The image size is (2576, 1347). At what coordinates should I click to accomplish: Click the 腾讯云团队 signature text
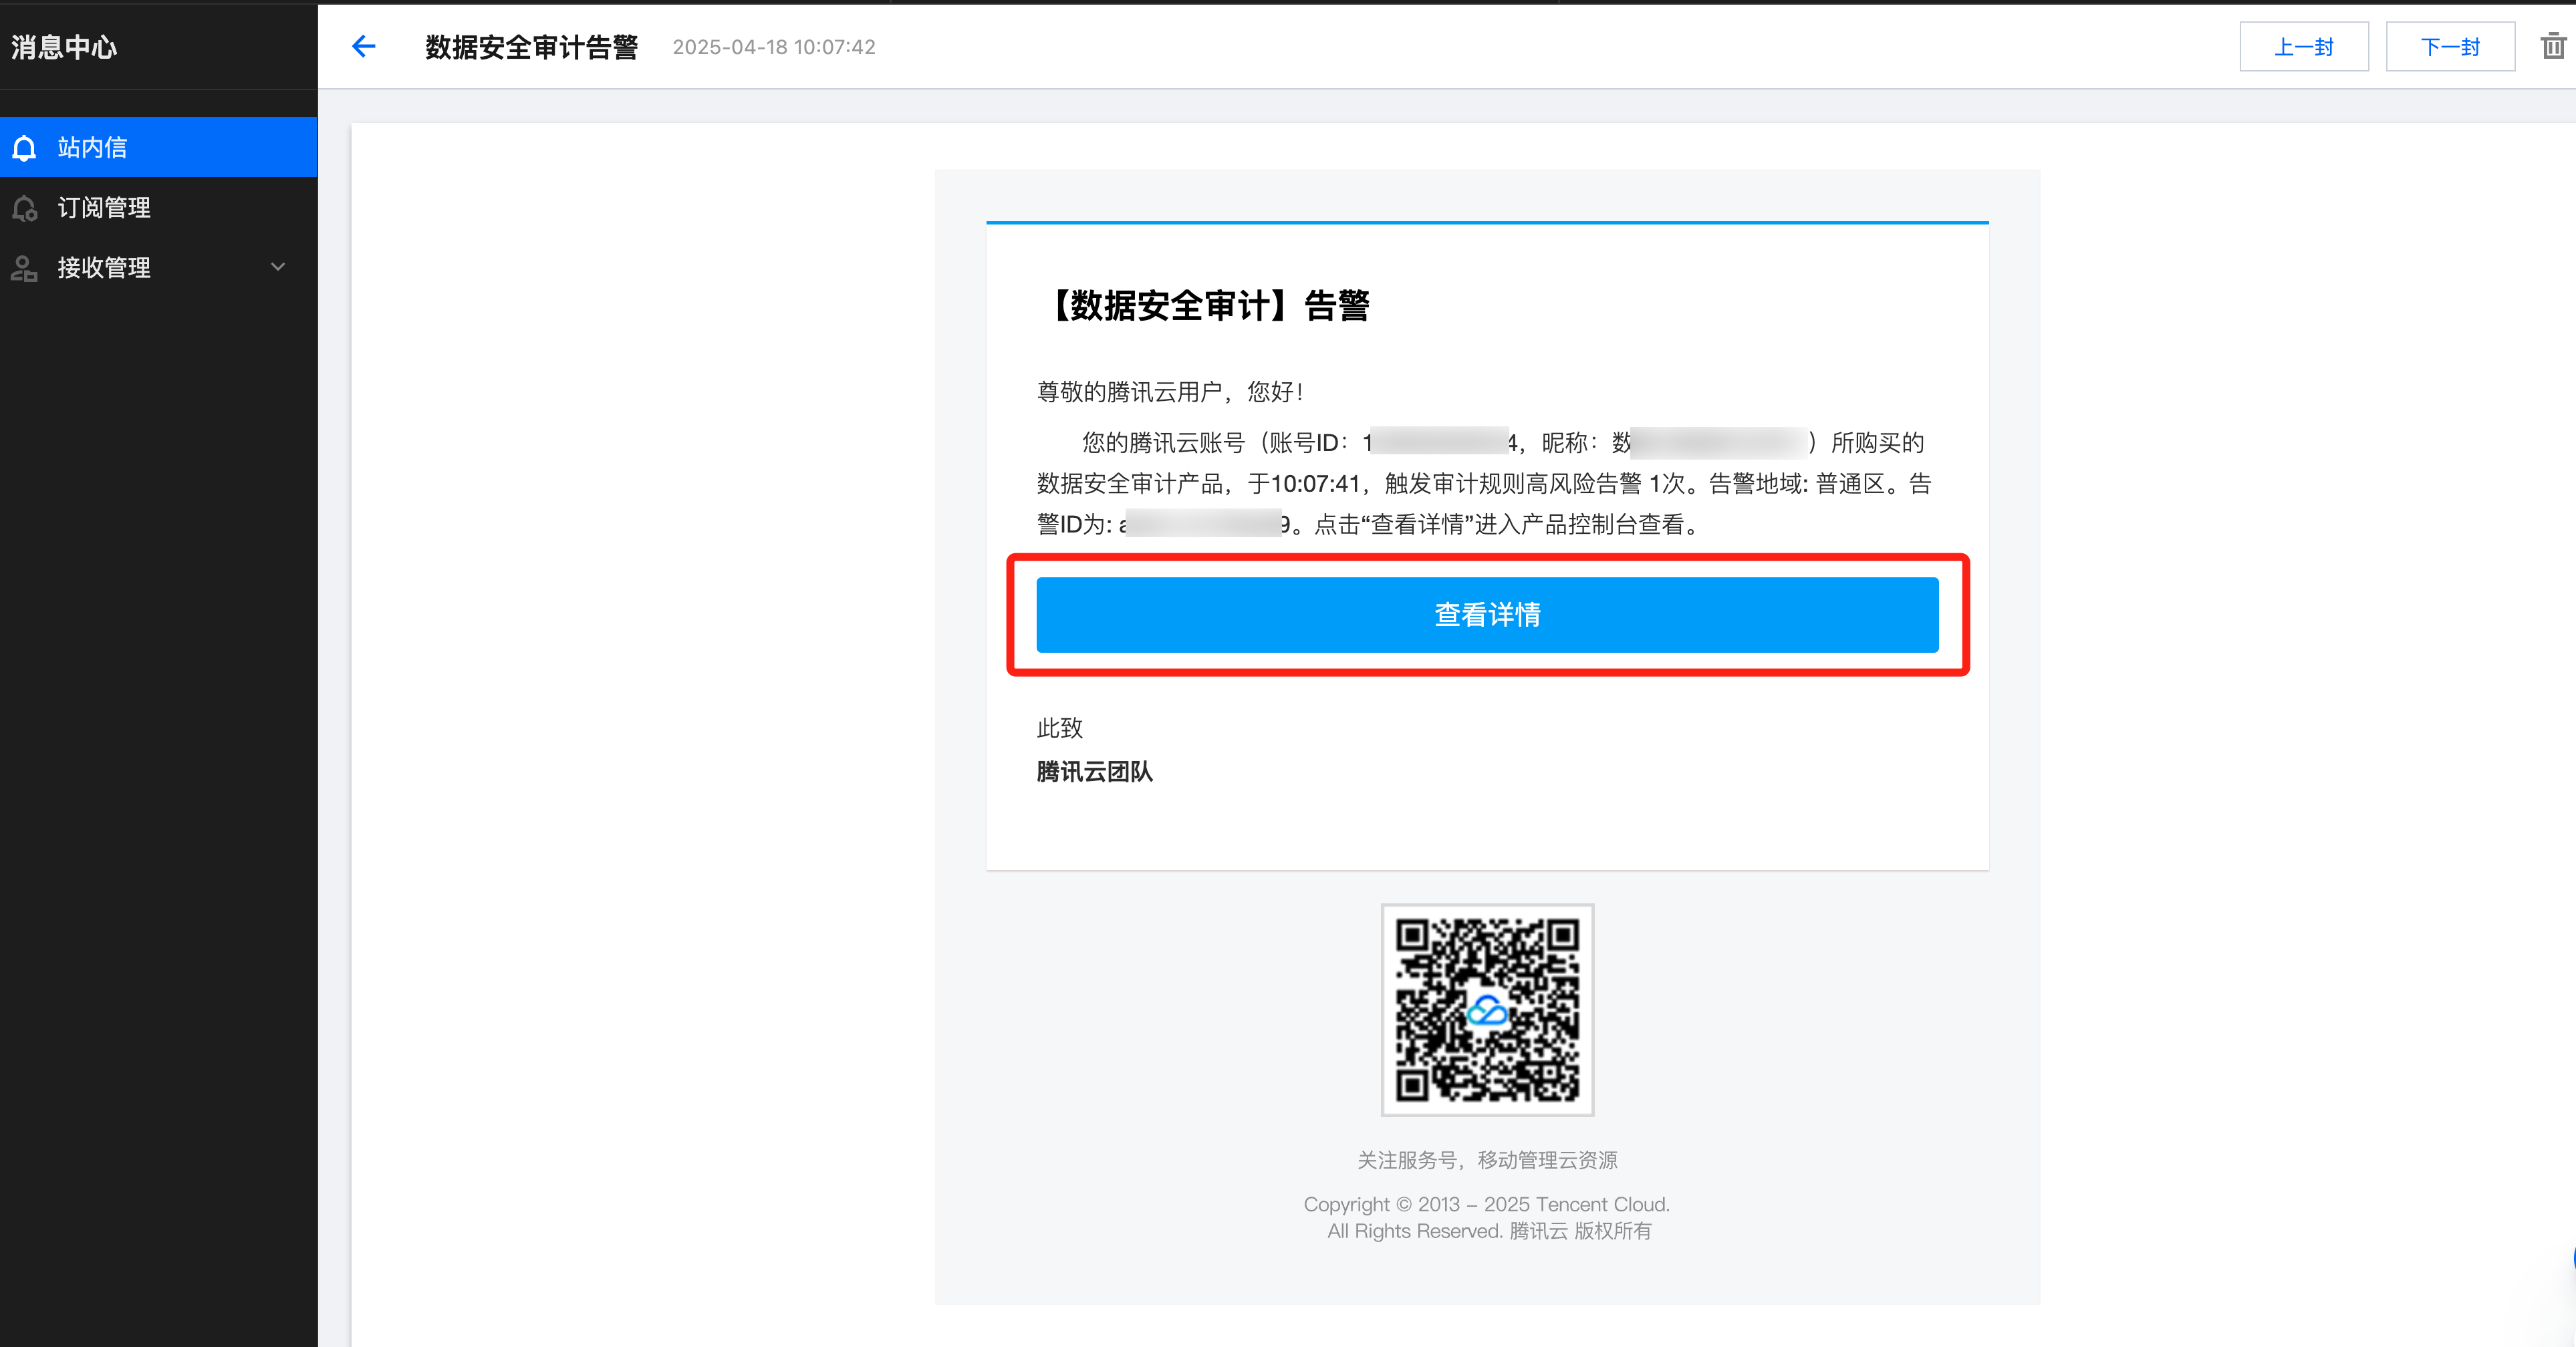pyautogui.click(x=1095, y=772)
